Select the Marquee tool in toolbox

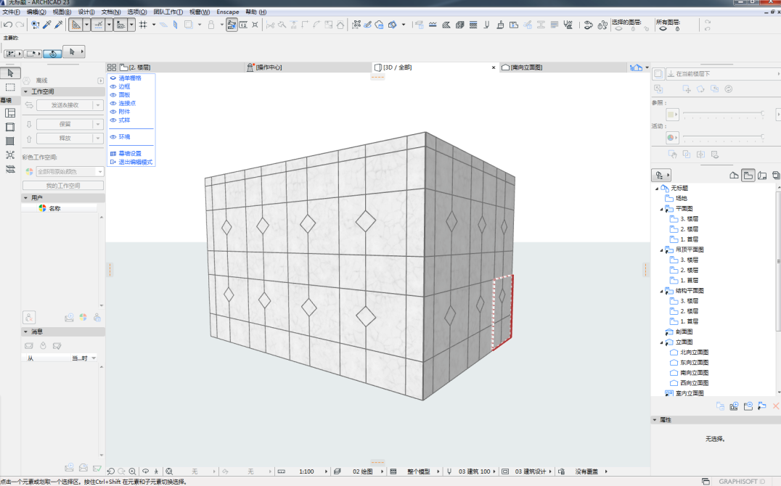(10, 87)
